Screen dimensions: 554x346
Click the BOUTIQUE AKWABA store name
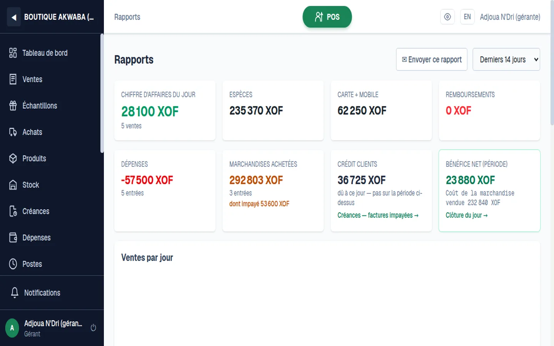[x=59, y=17]
